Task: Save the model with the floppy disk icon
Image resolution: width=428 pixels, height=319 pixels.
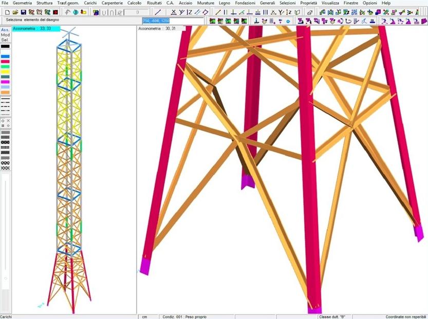Action: pyautogui.click(x=23, y=12)
